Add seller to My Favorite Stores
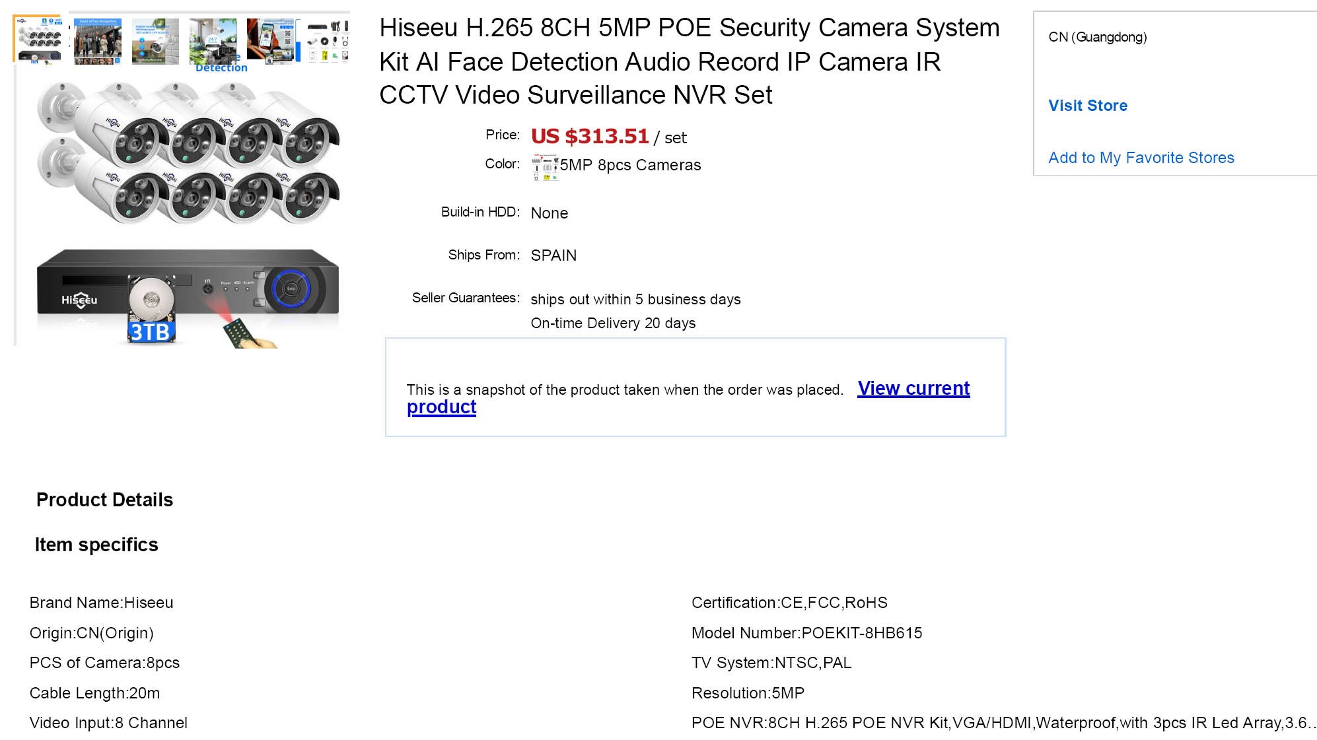 tap(1141, 158)
